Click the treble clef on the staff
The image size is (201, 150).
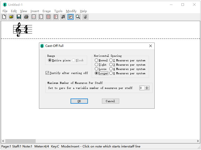(18, 29)
